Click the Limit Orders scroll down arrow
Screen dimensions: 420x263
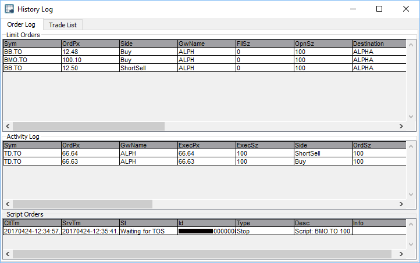coord(411,117)
